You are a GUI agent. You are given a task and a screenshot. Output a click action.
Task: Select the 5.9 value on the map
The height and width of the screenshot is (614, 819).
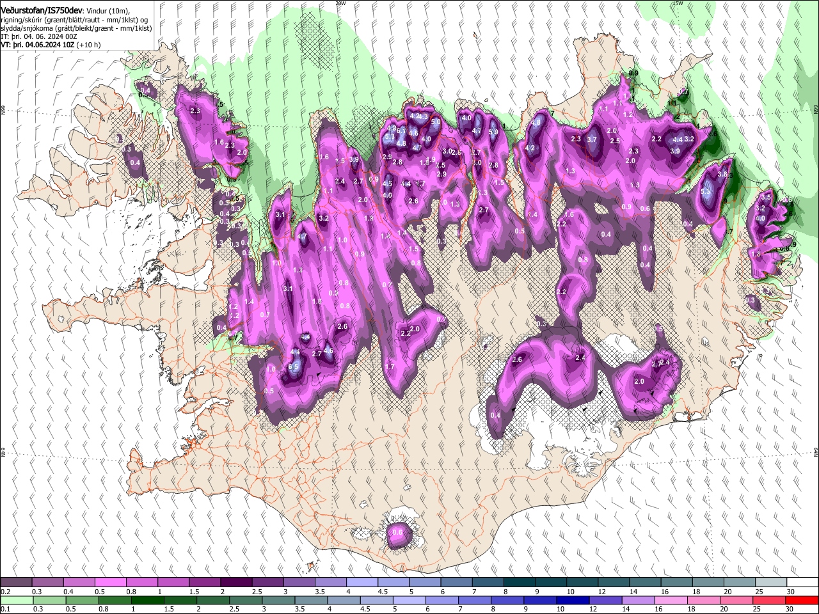pos(493,132)
